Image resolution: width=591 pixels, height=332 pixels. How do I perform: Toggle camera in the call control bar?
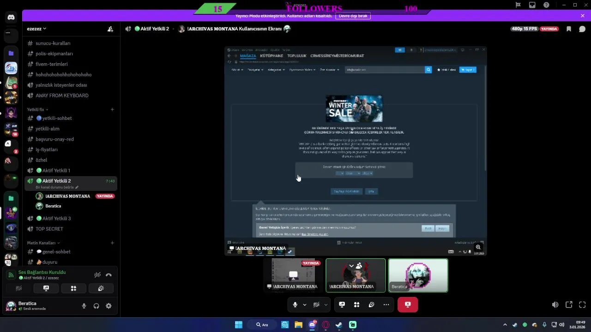point(316,305)
